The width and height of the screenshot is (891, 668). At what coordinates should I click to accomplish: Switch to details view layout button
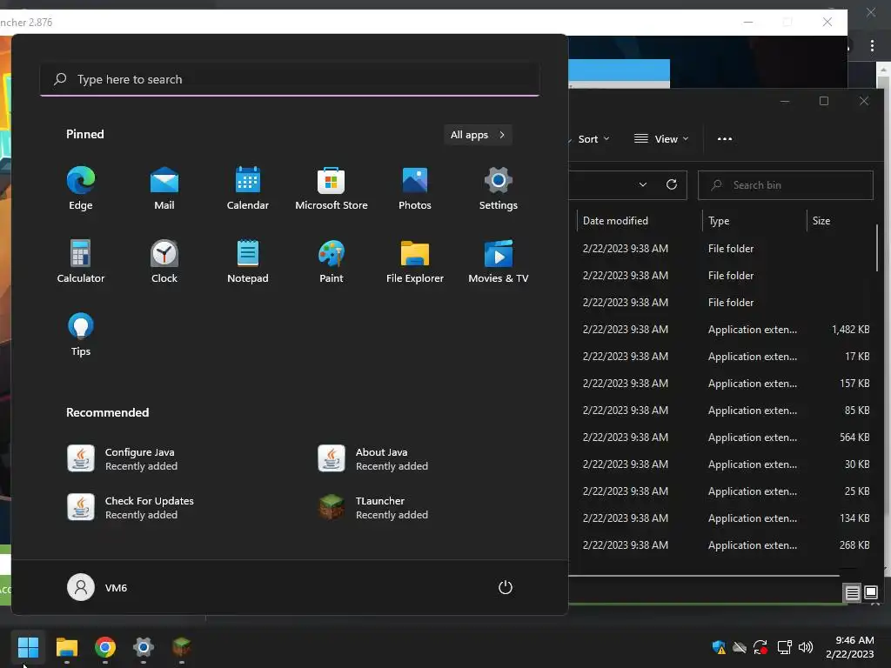pos(853,593)
